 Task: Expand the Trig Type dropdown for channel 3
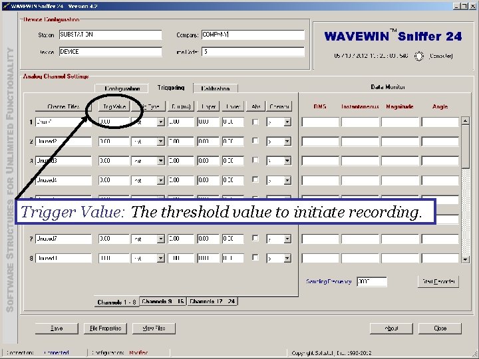click(161, 161)
